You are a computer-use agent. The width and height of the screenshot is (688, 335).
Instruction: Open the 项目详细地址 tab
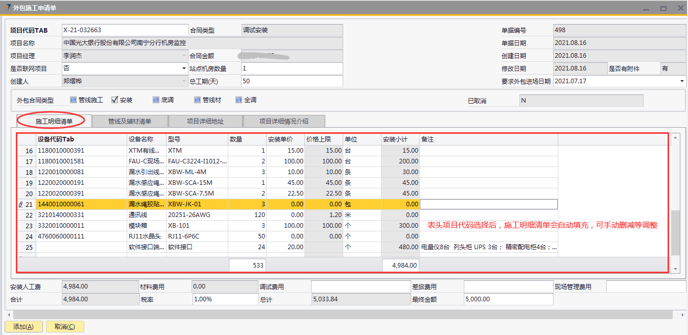[x=205, y=122]
